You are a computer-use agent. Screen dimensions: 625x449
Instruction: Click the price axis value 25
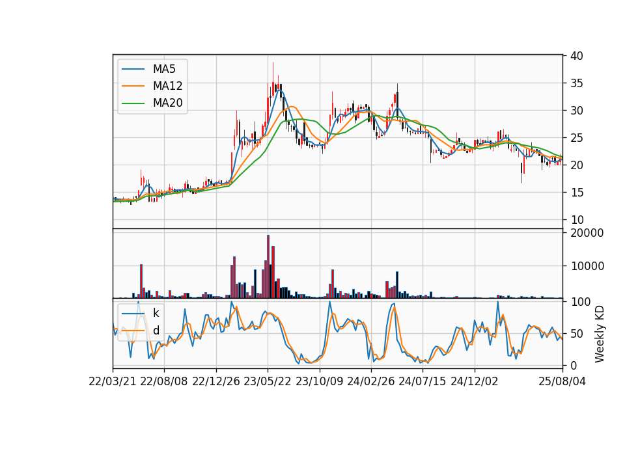pyautogui.click(x=576, y=138)
